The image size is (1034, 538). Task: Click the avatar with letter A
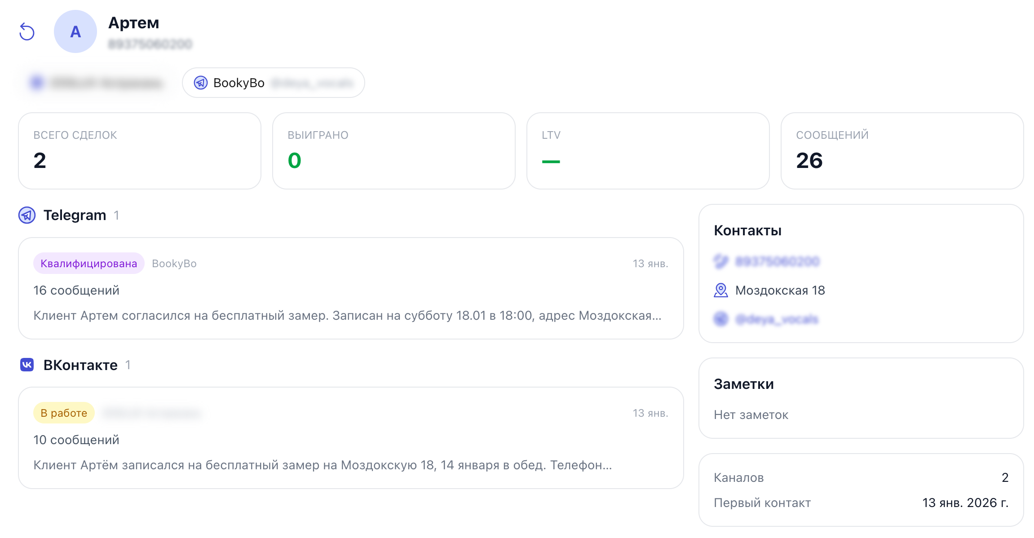tap(75, 32)
